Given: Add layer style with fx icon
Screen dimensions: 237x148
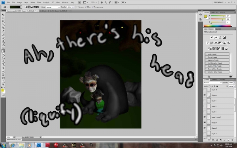Looking at the screenshot, I should point(213,140).
